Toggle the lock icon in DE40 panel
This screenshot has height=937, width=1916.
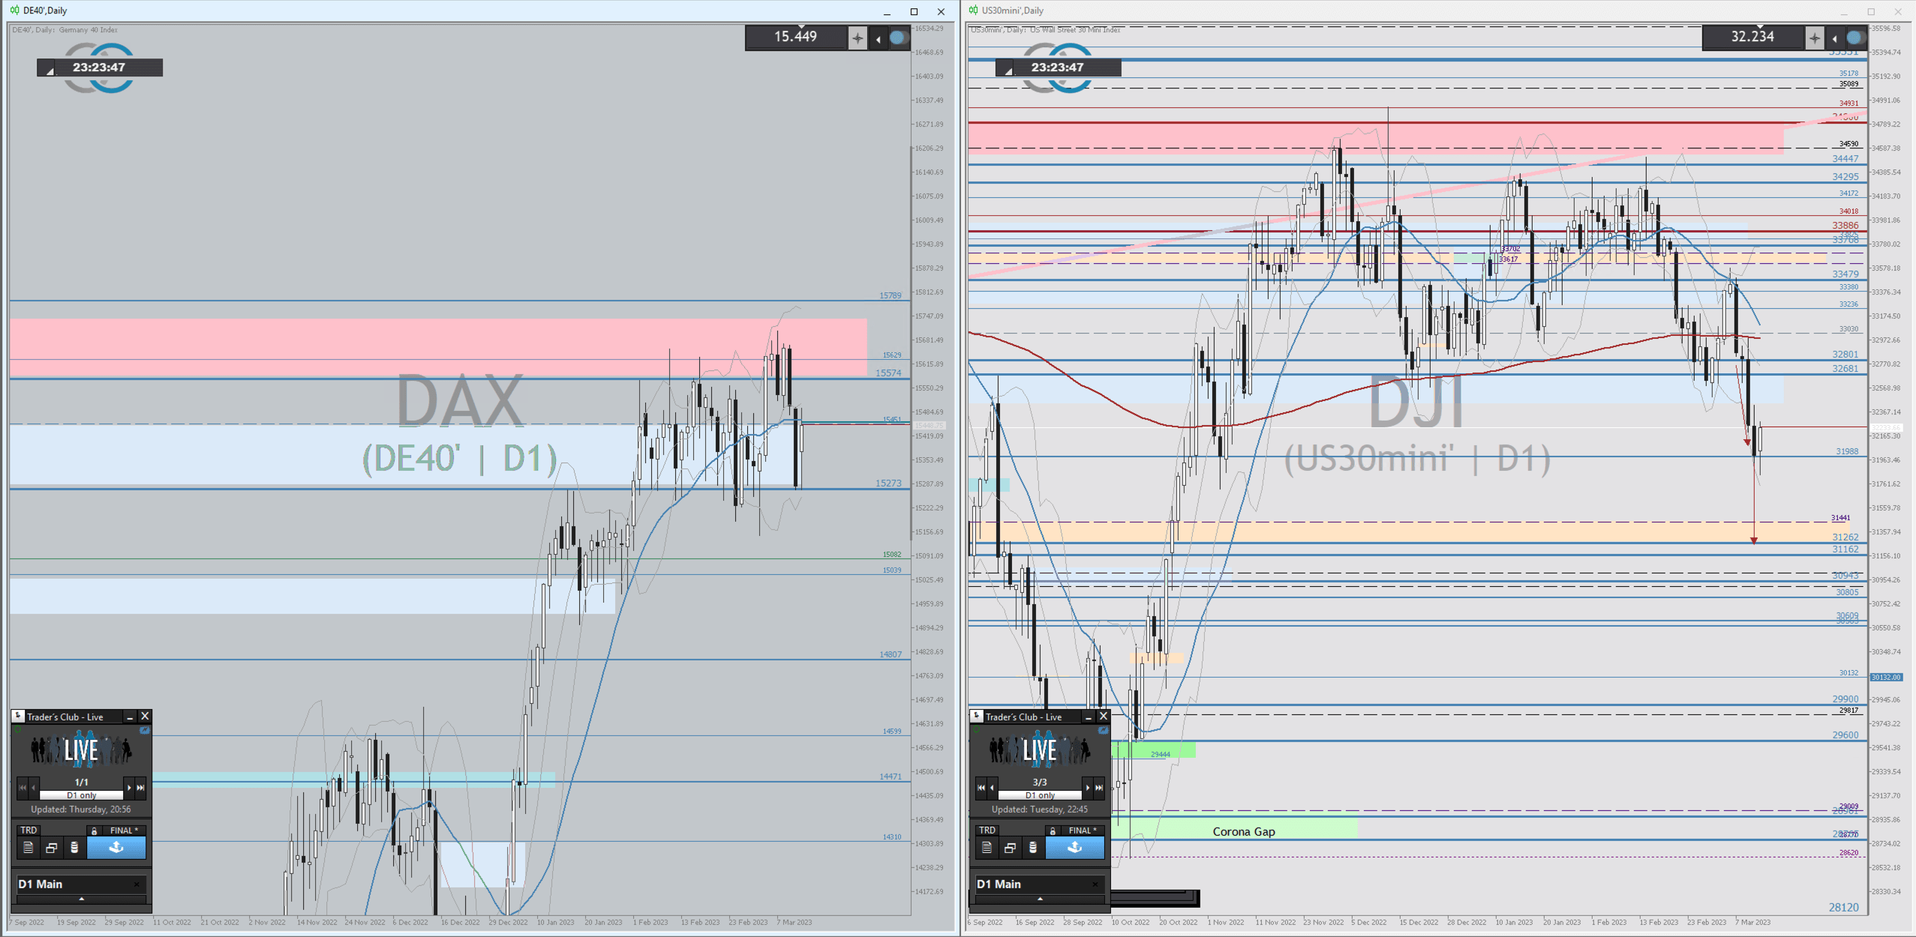(x=94, y=831)
